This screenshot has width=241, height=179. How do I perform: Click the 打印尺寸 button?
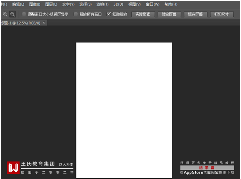click(222, 14)
